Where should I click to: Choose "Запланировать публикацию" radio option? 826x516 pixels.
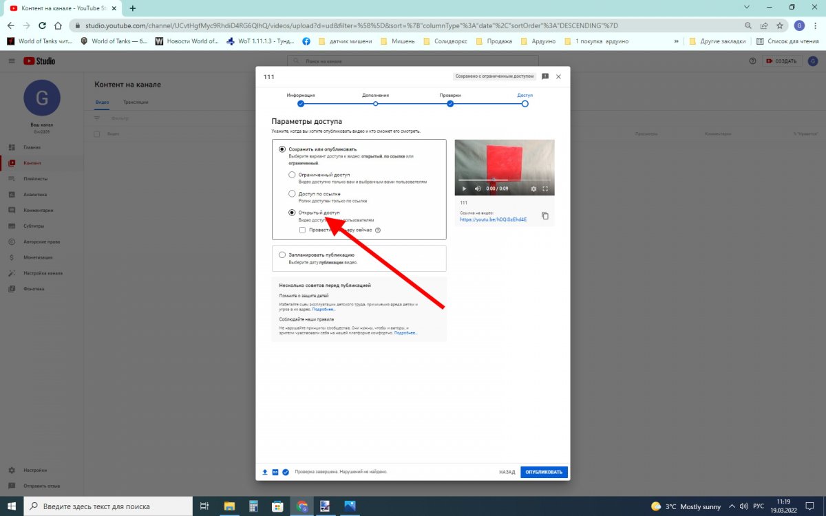tap(282, 255)
